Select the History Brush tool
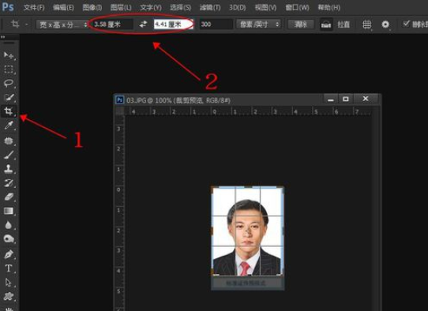This screenshot has height=311, width=428. click(x=9, y=183)
